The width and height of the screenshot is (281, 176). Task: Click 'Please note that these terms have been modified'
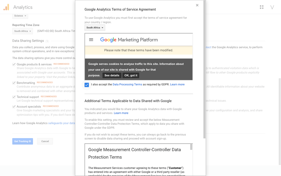coord(139,50)
